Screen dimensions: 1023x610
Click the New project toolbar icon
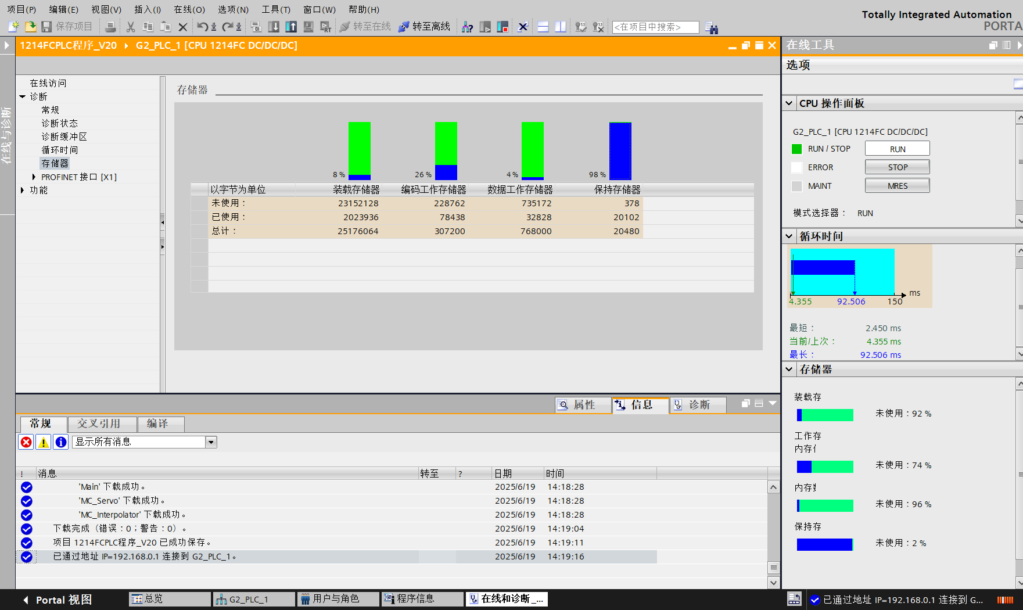pos(13,27)
